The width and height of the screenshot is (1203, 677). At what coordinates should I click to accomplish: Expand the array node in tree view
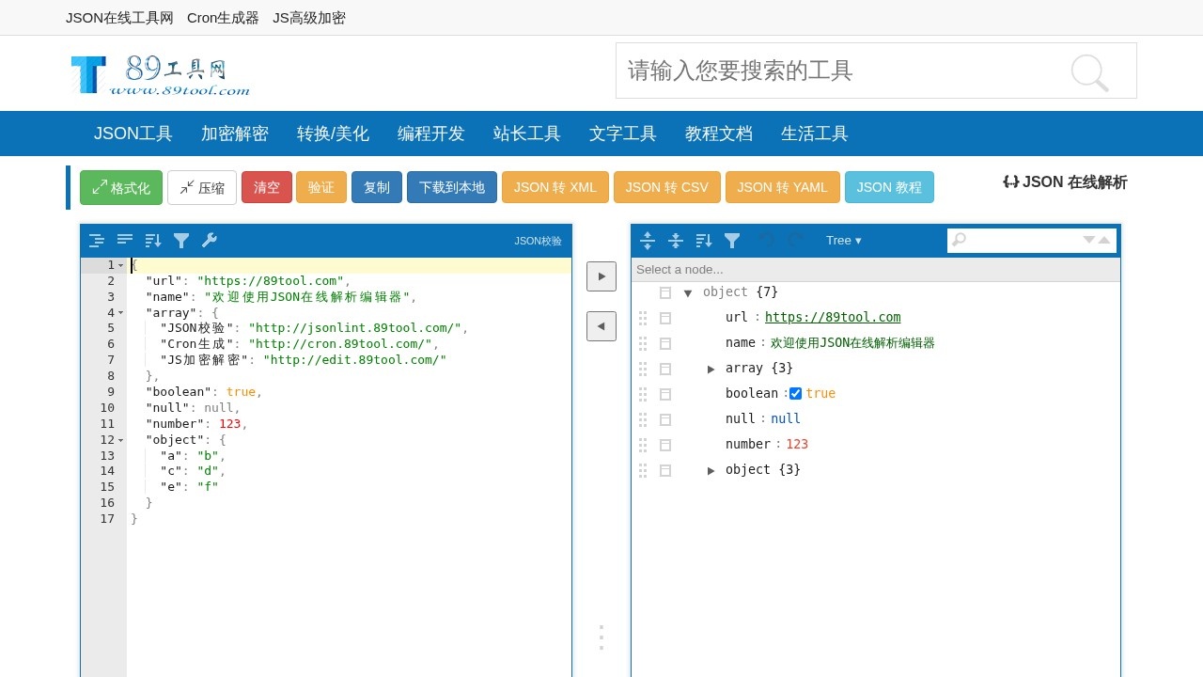click(x=711, y=369)
